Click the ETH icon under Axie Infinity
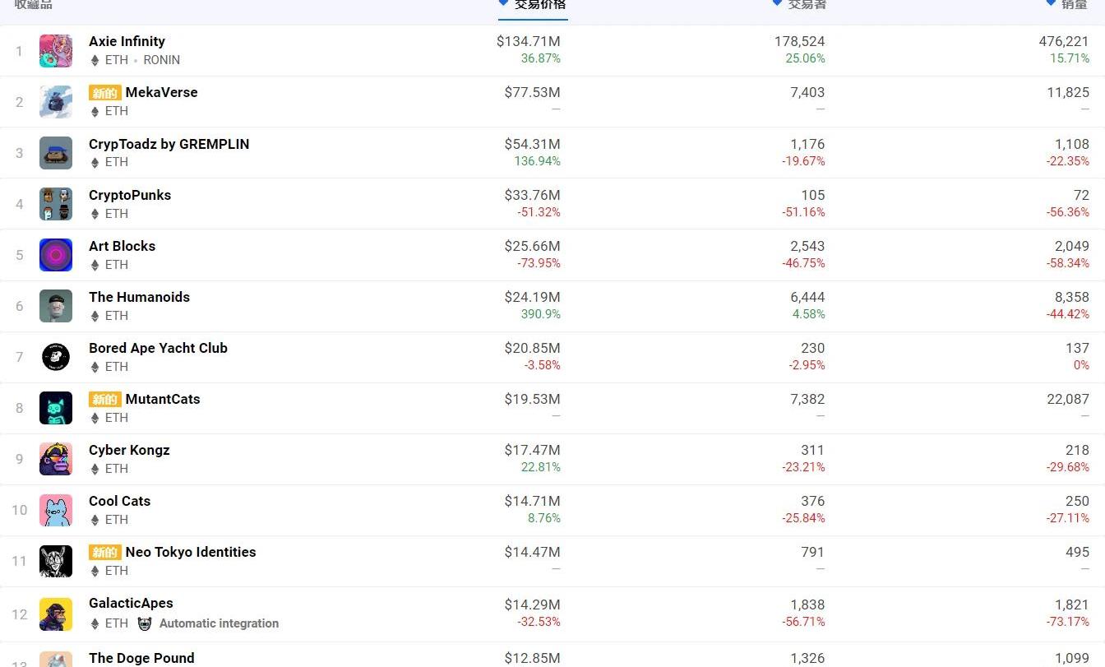Screen dimensions: 1105x667 click(95, 60)
